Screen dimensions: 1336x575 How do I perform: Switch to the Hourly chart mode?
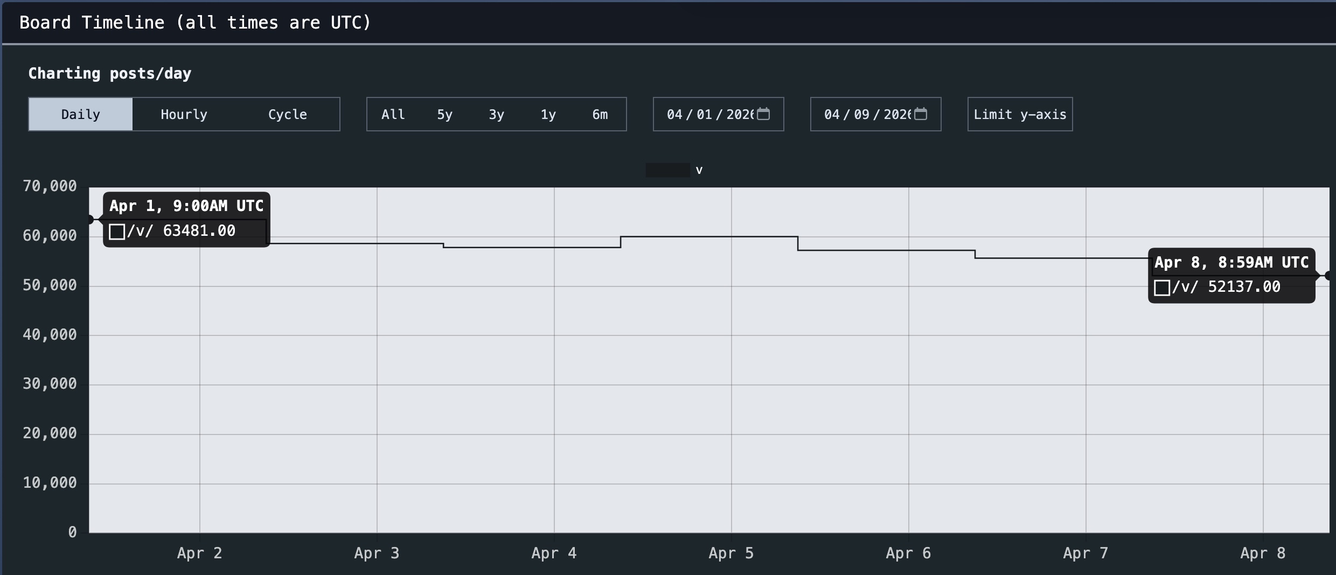pyautogui.click(x=184, y=114)
